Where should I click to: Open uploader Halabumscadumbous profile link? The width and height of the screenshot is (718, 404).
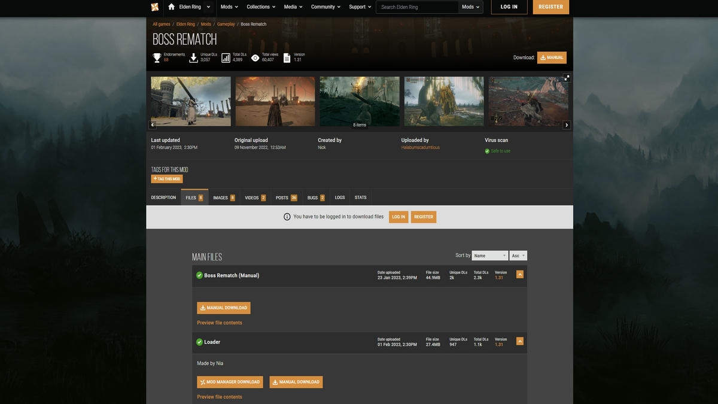click(420, 147)
